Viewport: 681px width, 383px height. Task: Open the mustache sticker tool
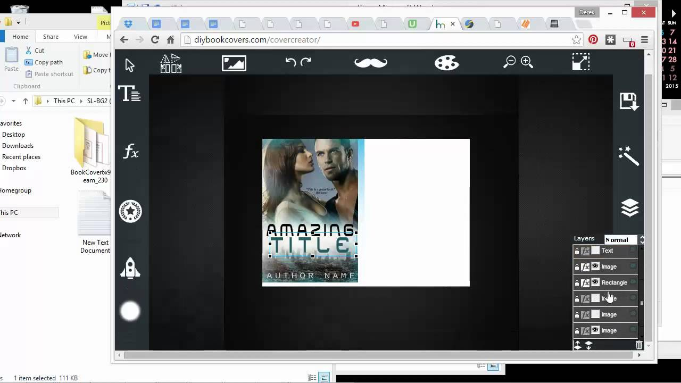click(x=370, y=62)
